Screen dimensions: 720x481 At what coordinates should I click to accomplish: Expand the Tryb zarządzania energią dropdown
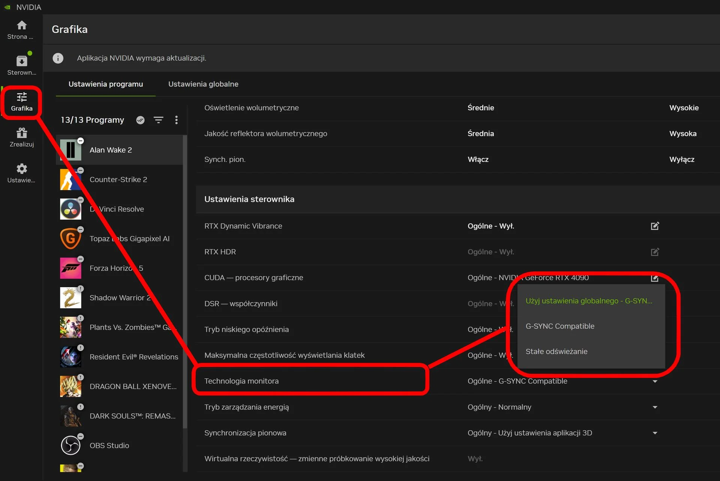tap(655, 407)
